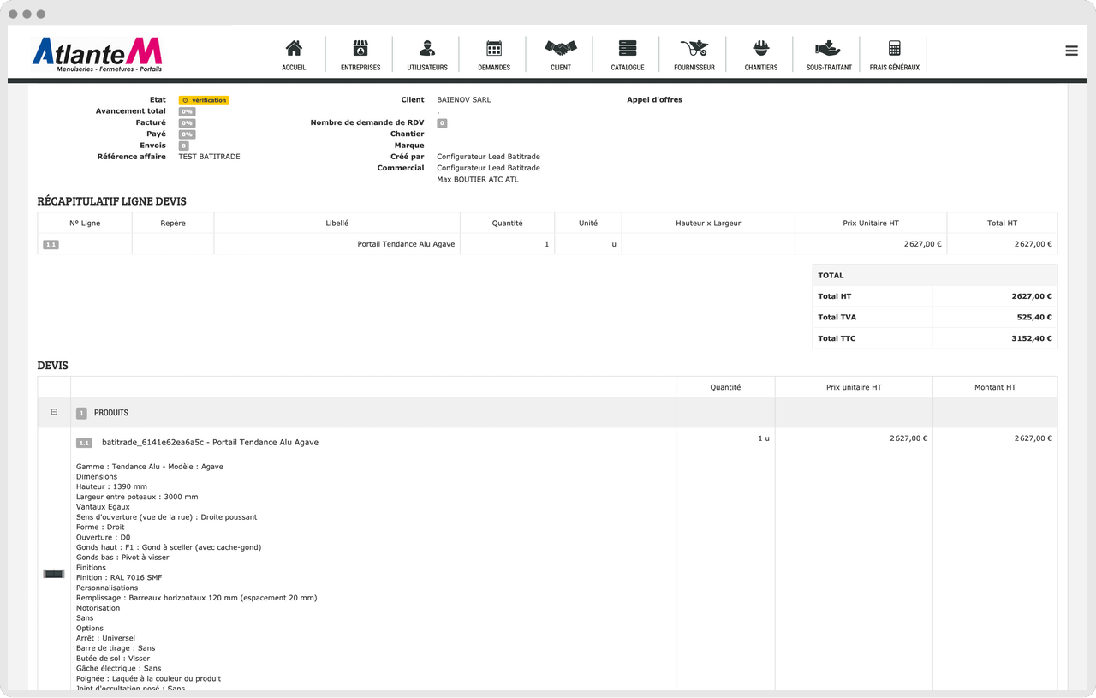Click the yellow vérification status badge
The image size is (1096, 698).
(x=204, y=100)
